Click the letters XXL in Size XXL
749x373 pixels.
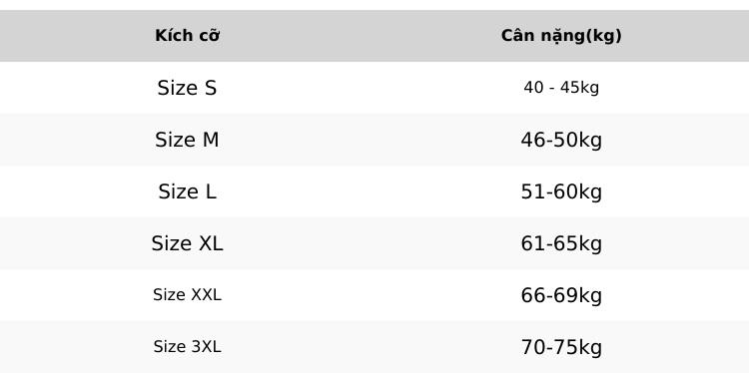coord(207,295)
